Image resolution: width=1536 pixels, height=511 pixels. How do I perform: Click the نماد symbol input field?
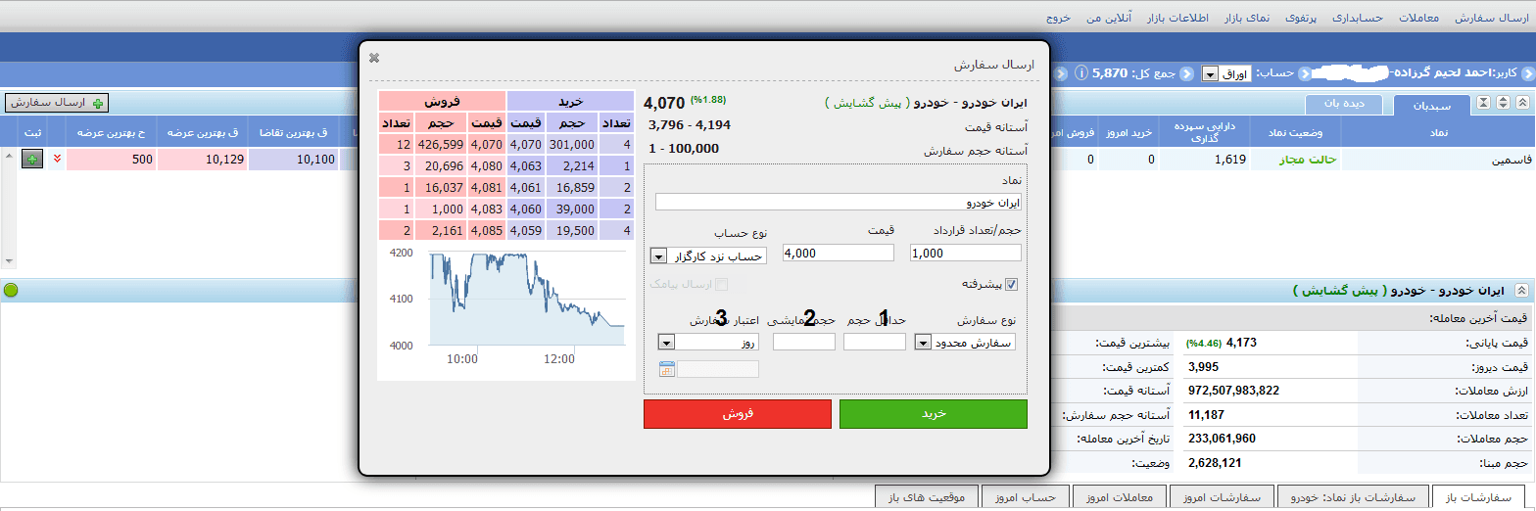pyautogui.click(x=839, y=203)
